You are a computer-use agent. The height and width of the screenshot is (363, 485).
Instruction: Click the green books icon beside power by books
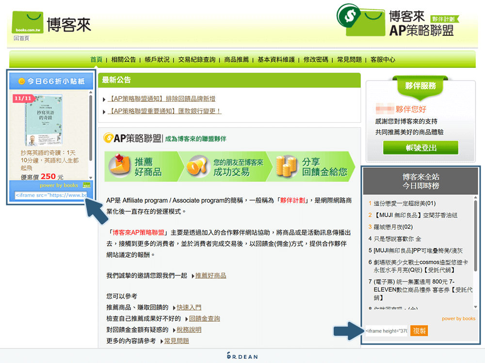(x=86, y=186)
